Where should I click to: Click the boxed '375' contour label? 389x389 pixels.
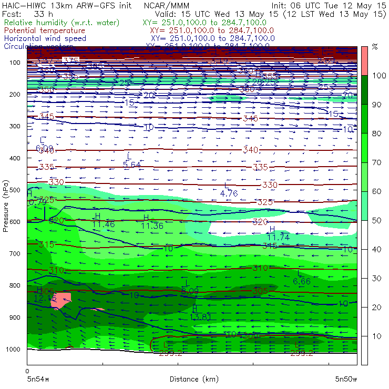tap(71, 61)
